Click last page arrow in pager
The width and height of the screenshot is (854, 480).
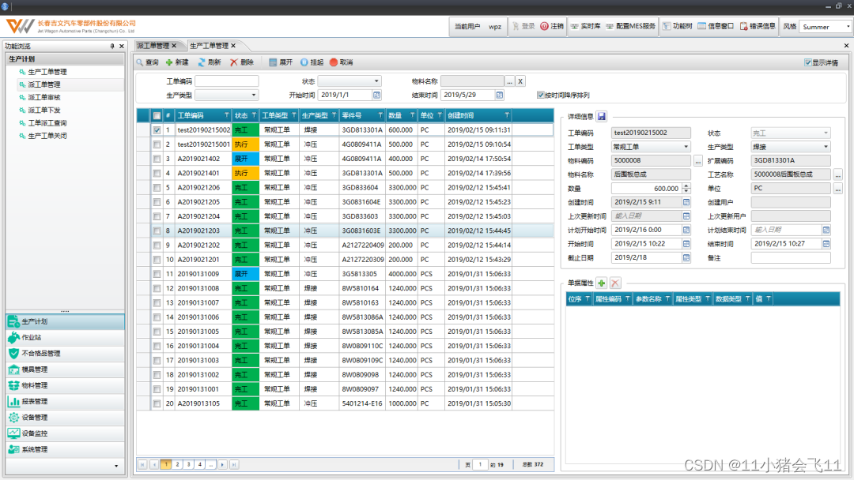click(x=233, y=465)
